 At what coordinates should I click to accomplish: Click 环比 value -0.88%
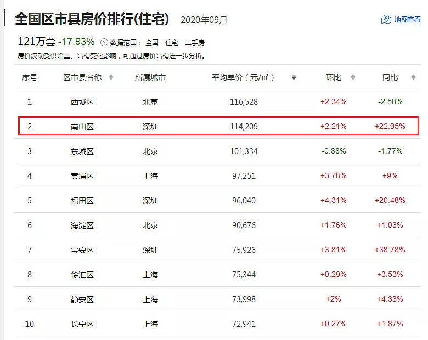click(x=334, y=151)
